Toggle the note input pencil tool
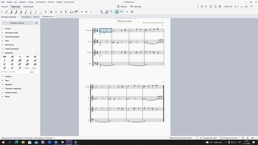 (x=6, y=12)
